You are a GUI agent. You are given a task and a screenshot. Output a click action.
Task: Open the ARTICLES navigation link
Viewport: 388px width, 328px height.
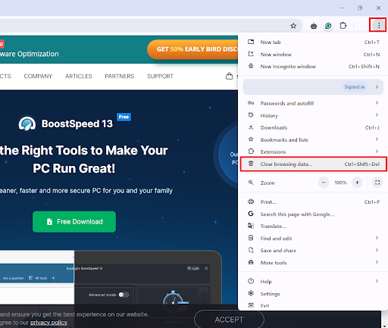pyautogui.click(x=79, y=77)
